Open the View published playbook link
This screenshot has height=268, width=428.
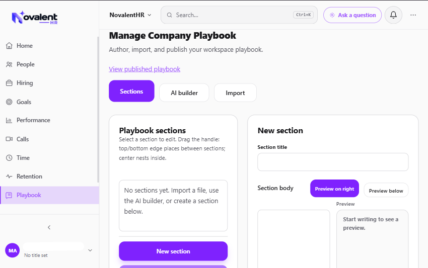(145, 69)
